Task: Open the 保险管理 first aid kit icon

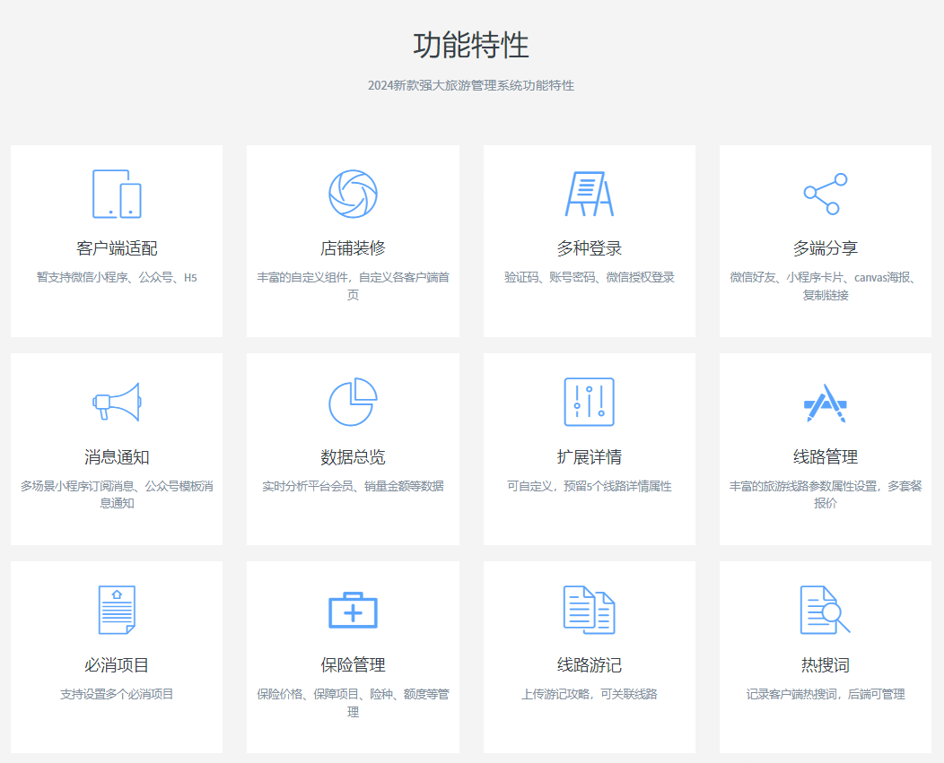Action: coord(353,611)
